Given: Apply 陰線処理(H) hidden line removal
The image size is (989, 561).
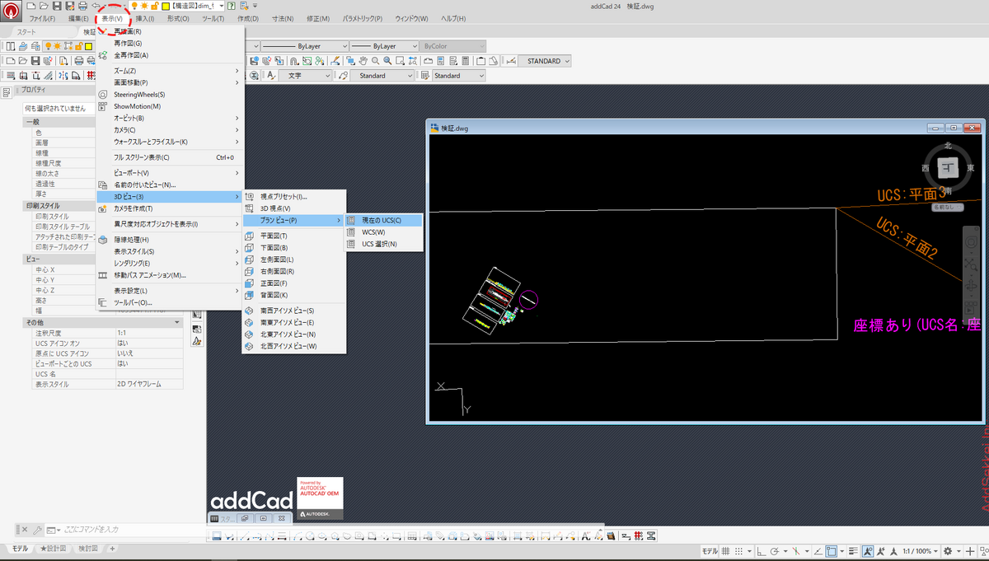Looking at the screenshot, I should (x=170, y=240).
